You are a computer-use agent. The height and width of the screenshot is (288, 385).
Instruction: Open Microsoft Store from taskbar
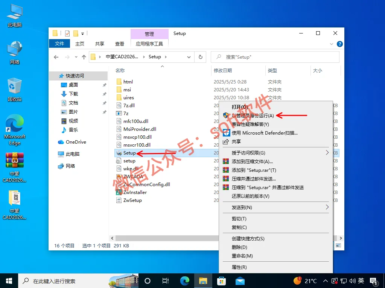coord(221,280)
